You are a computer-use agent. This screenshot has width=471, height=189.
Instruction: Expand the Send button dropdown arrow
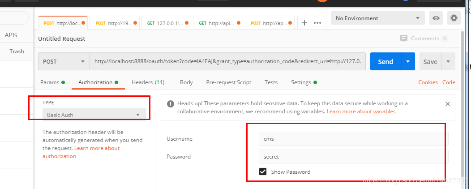(x=408, y=62)
